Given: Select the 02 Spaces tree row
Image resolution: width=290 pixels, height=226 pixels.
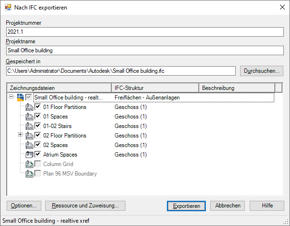Looking at the screenshot, I should click(55, 145).
